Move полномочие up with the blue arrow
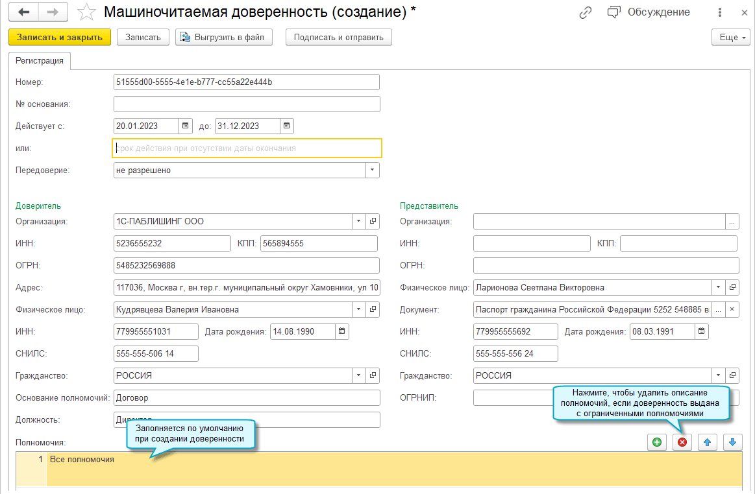 [707, 442]
